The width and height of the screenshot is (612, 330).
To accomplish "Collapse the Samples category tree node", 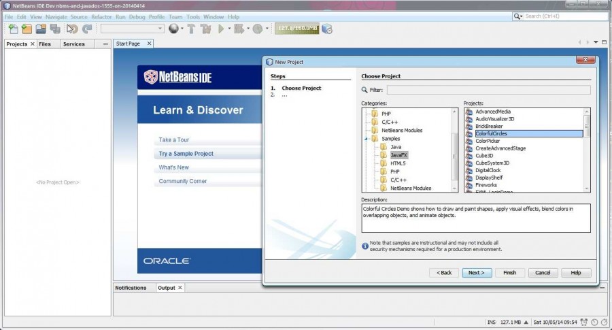I will pyautogui.click(x=366, y=139).
